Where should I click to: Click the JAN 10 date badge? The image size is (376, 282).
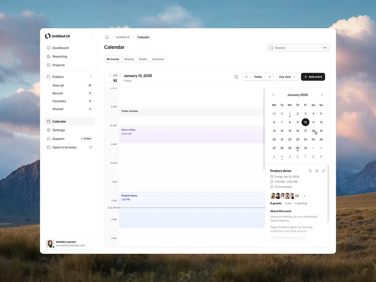[x=115, y=78]
